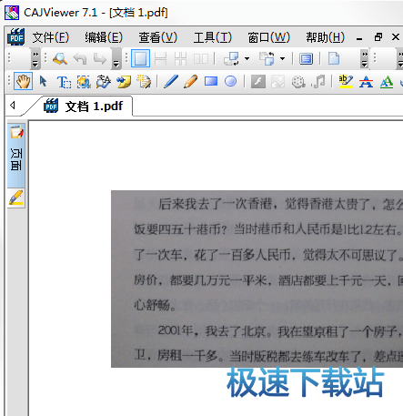Viewport: 403px width, 416px height.
Task: Toggle full screen view icon
Action: coord(306,58)
